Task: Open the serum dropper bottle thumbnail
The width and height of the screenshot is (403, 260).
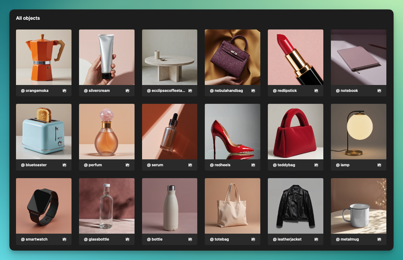Action: point(170,131)
